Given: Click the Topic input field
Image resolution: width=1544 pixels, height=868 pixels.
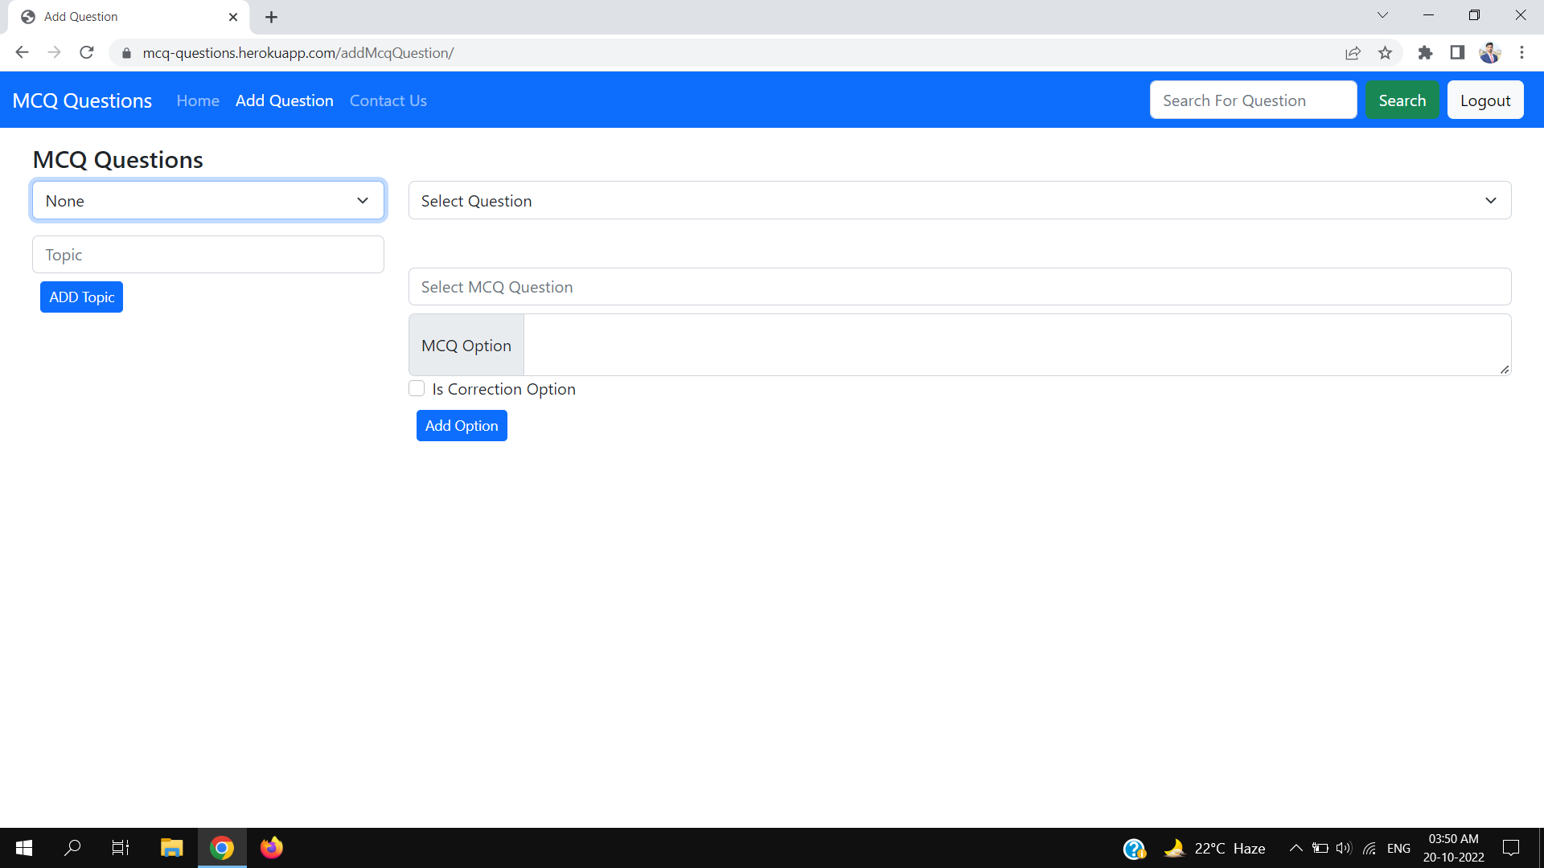Looking at the screenshot, I should coord(207,254).
